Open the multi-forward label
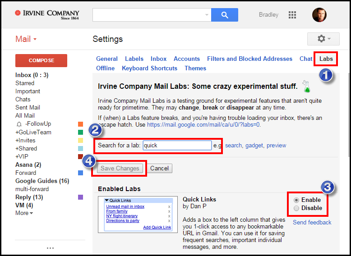This screenshot has height=256, width=351. [x=32, y=189]
